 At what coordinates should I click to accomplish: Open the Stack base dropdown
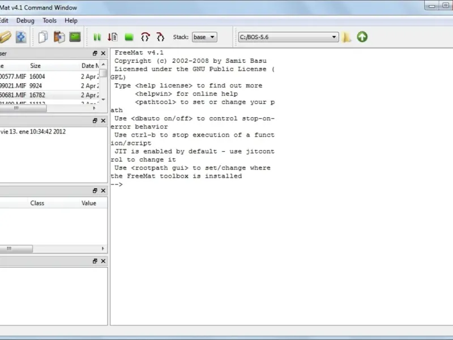point(204,37)
